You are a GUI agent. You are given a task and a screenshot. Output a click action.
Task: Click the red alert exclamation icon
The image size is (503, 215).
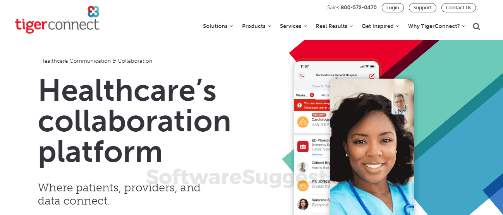(x=299, y=105)
